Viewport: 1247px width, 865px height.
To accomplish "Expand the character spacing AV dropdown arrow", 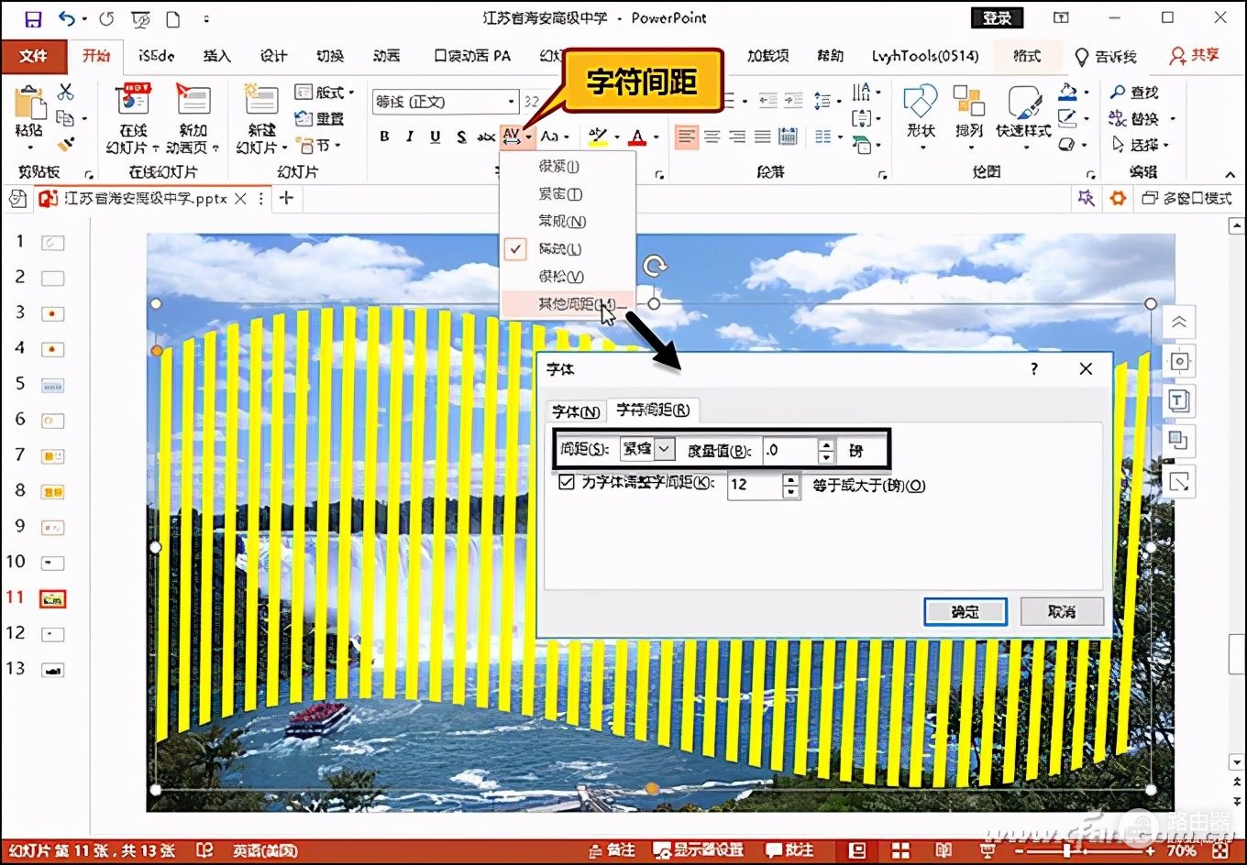I will (x=528, y=137).
